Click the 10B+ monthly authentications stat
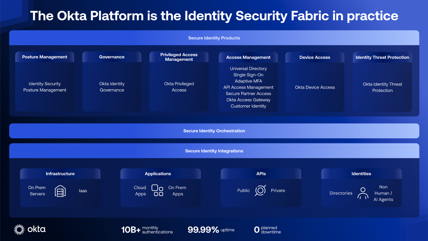The image size is (428, 241). pyautogui.click(x=147, y=230)
